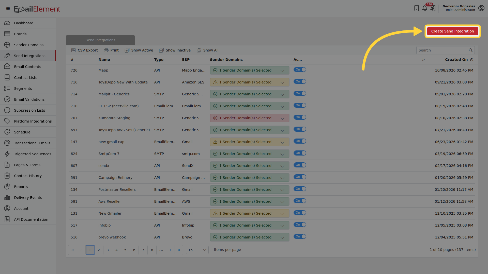Screen dimensions: 488x274
Task: Click the search magnifier icon
Action: coord(470,50)
